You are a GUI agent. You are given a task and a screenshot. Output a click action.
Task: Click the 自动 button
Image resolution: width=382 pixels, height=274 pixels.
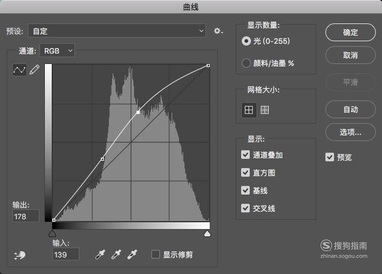(351, 110)
